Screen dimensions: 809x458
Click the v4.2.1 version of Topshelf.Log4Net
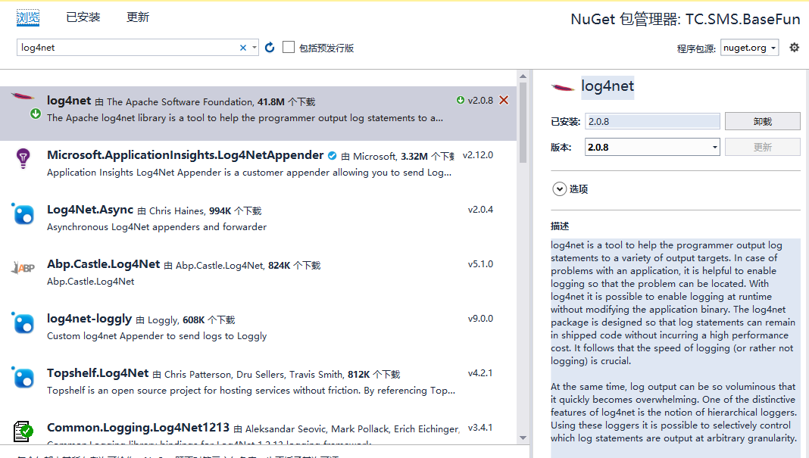point(480,373)
